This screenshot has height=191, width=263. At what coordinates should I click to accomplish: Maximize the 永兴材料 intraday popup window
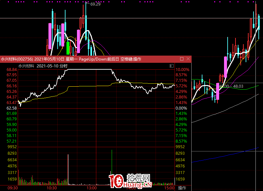point(182,59)
